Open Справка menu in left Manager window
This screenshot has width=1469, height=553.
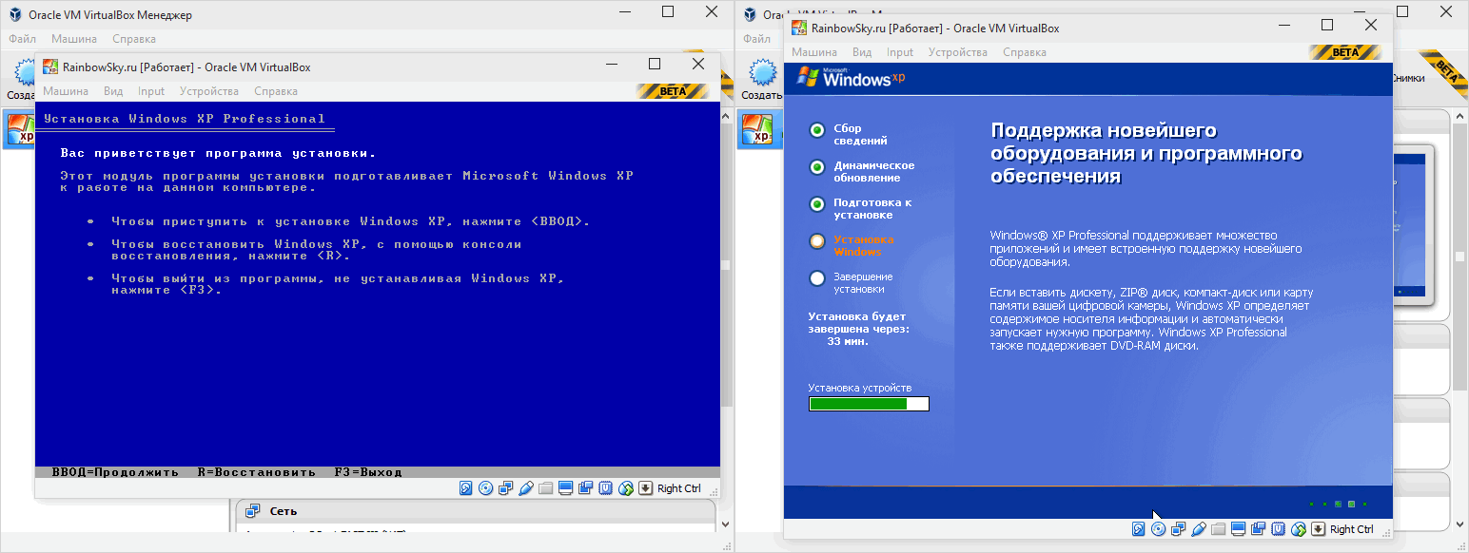(x=134, y=39)
